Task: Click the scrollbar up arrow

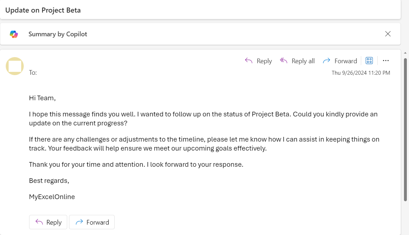Action: pyautogui.click(x=405, y=53)
